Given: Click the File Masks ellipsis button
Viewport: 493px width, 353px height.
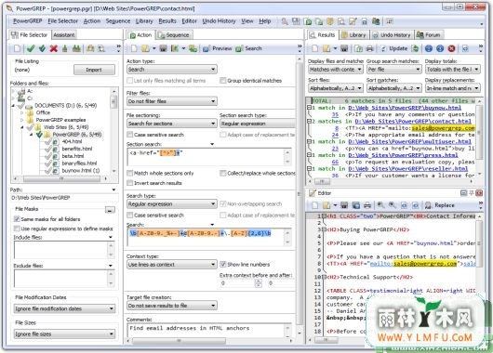Looking at the screenshot, I should click(x=110, y=210).
